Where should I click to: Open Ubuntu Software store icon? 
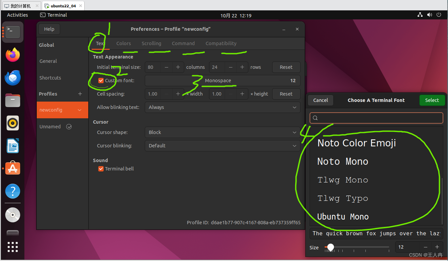pos(13,169)
